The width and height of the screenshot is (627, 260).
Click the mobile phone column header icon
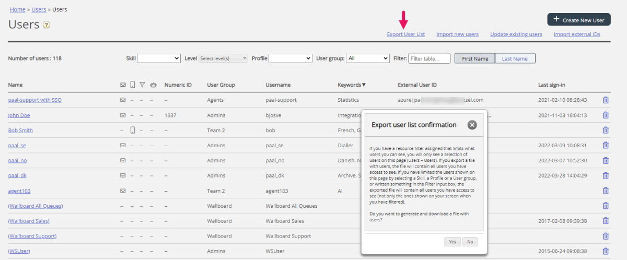[x=132, y=85]
